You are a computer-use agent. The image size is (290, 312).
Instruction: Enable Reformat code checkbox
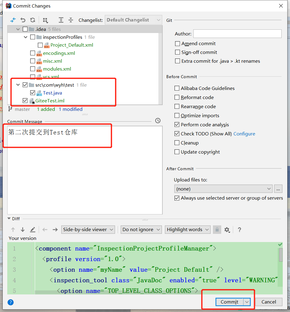click(177, 97)
